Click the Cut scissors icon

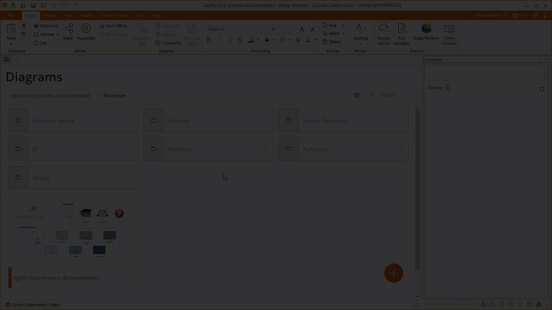[24, 26]
